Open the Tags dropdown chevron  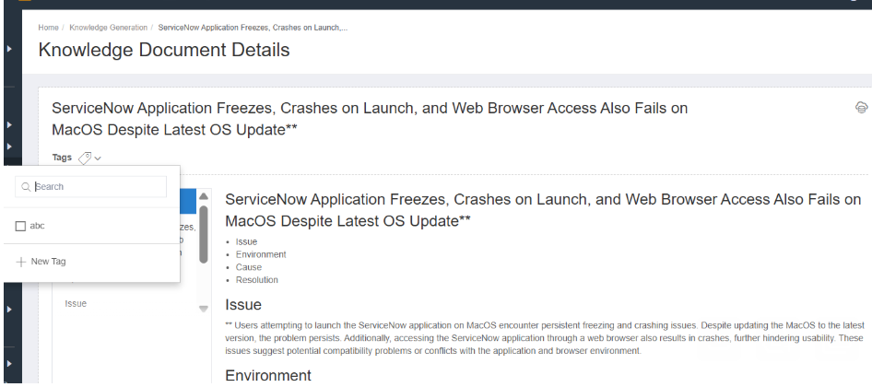98,158
